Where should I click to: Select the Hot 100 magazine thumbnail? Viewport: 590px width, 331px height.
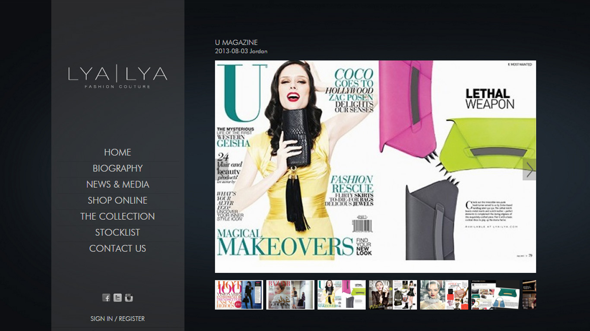[239, 295]
